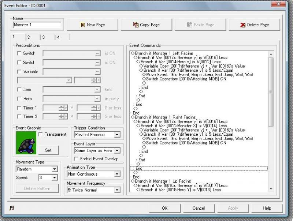
Task: Toggle the Transparent checkbox
Action: pyautogui.click(x=41, y=134)
